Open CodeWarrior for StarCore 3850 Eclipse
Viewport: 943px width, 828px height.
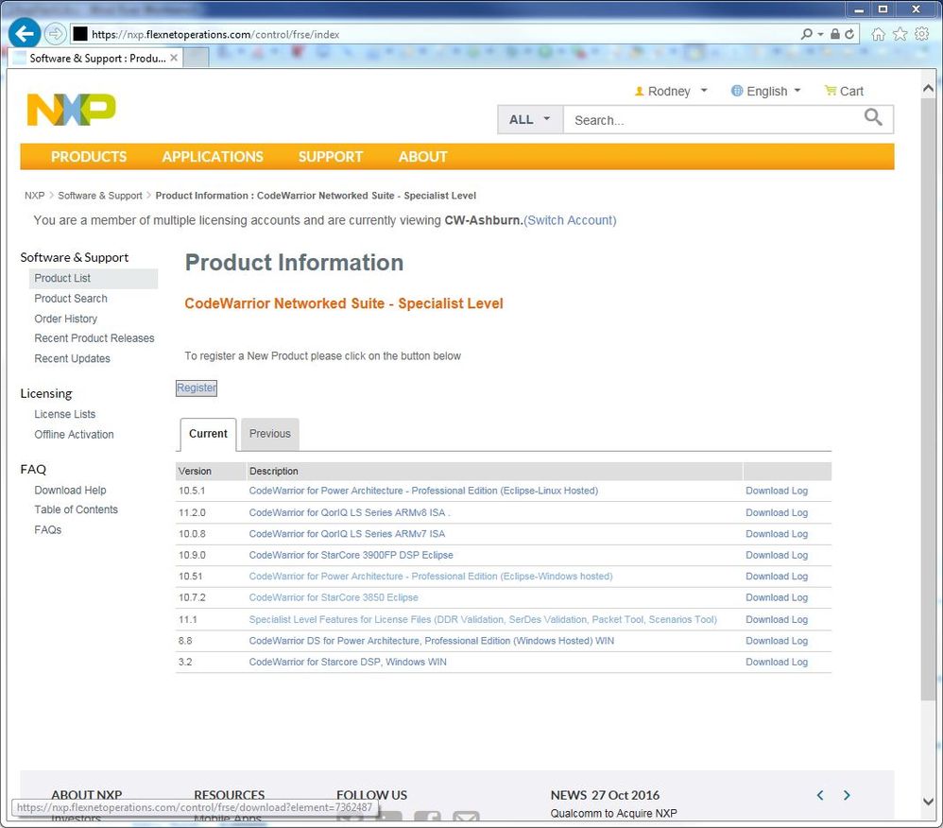point(334,597)
